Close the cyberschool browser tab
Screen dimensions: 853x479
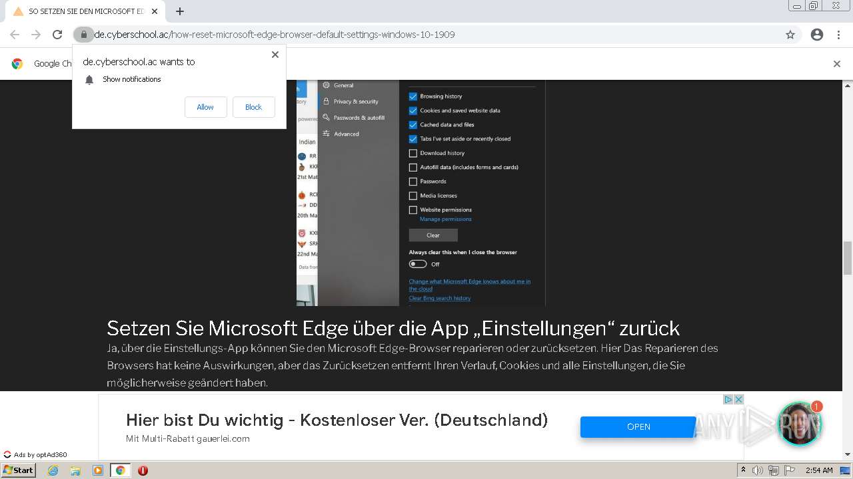(155, 11)
